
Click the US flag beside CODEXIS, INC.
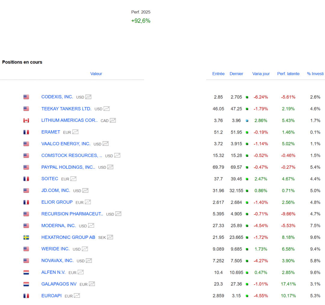(x=26, y=97)
